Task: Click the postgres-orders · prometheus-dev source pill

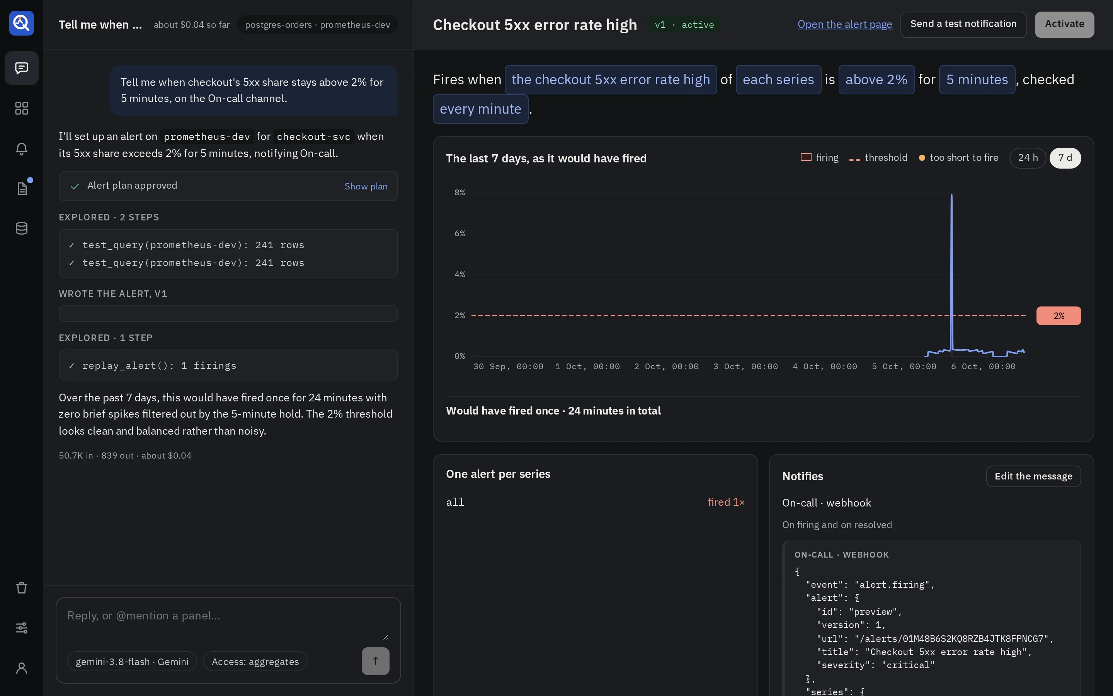Action: 317,24
